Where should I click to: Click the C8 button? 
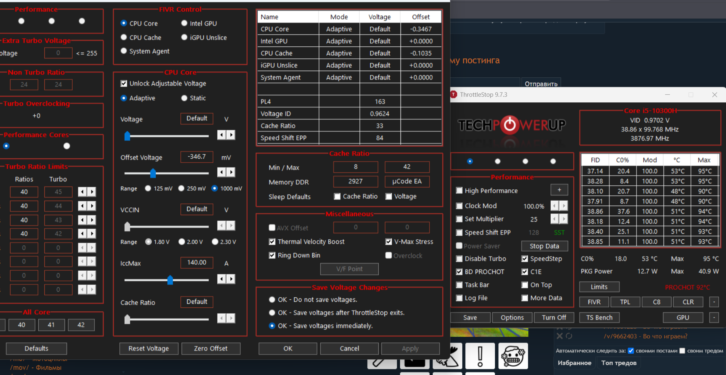coord(657,302)
